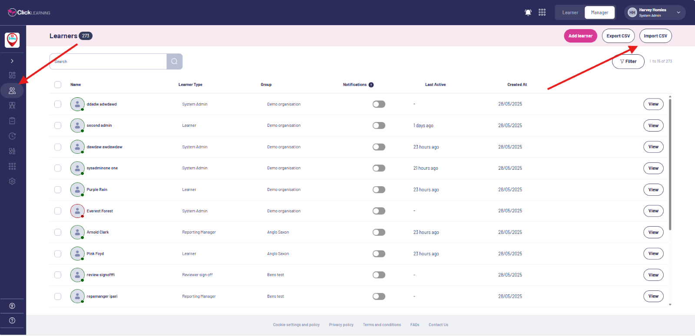
Task: Click avatar of ddadw adwdawd
Action: 77,104
